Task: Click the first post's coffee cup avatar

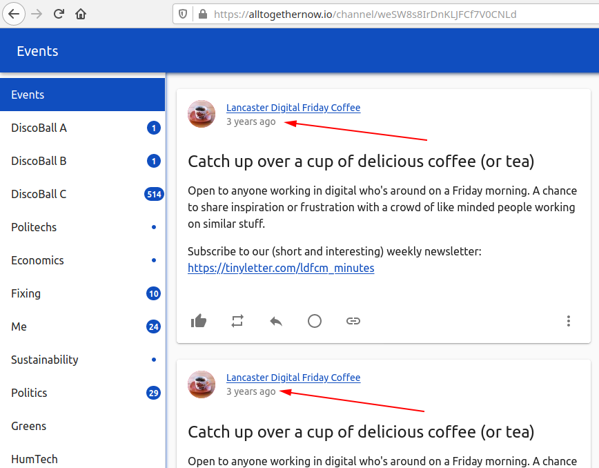Action: (x=202, y=114)
